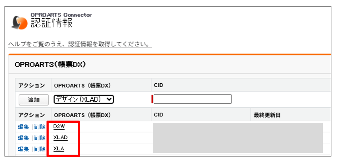Open the XLA entry link
The width and height of the screenshot is (340, 161).
[59, 149]
